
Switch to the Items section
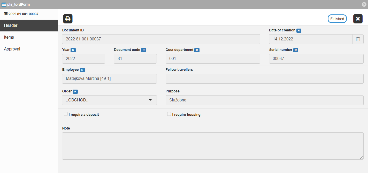(29, 37)
